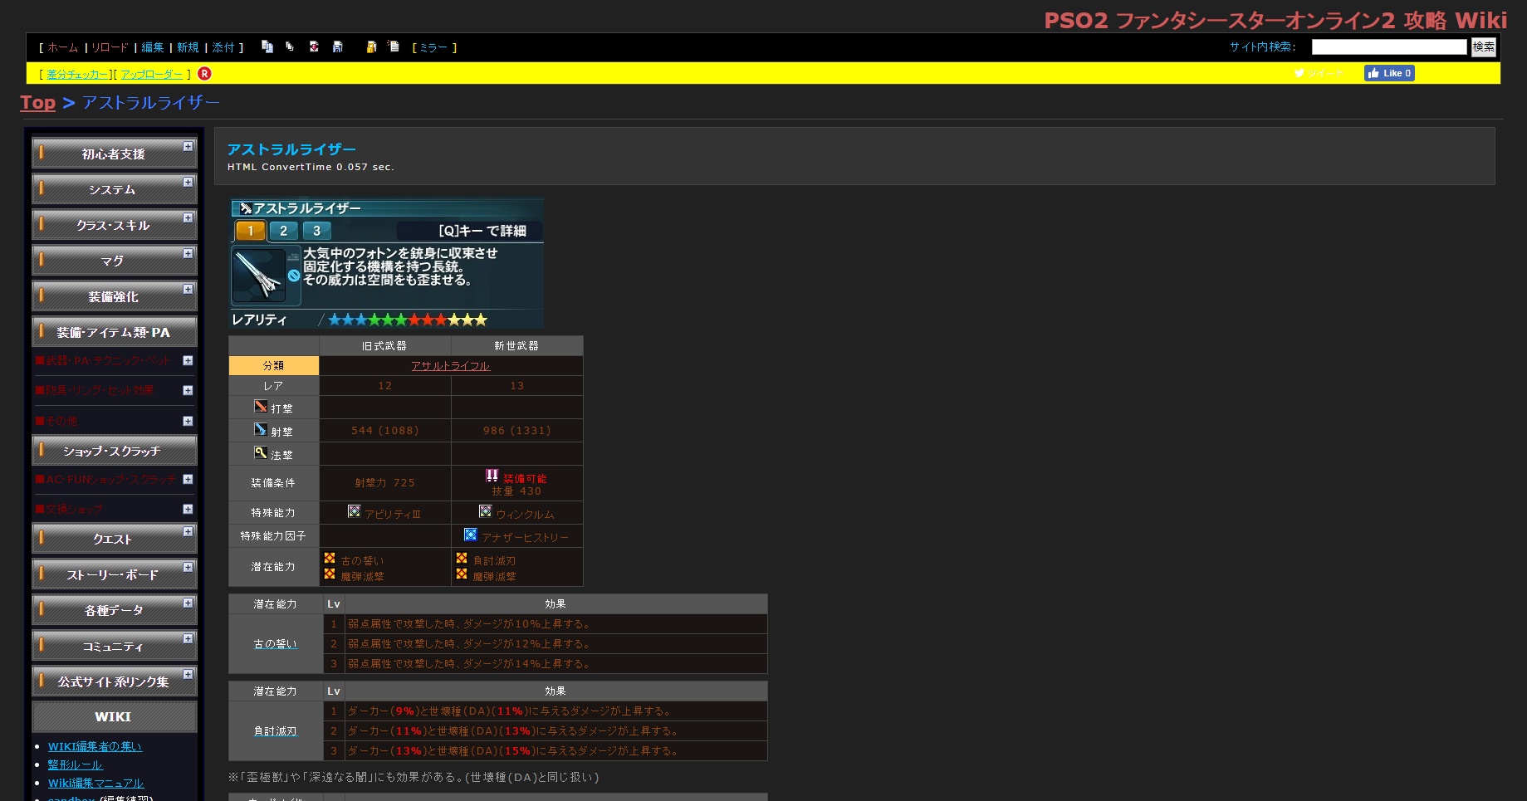Expand the 初心者支援 sidebar section
This screenshot has width=1527, height=801.
coord(188,146)
